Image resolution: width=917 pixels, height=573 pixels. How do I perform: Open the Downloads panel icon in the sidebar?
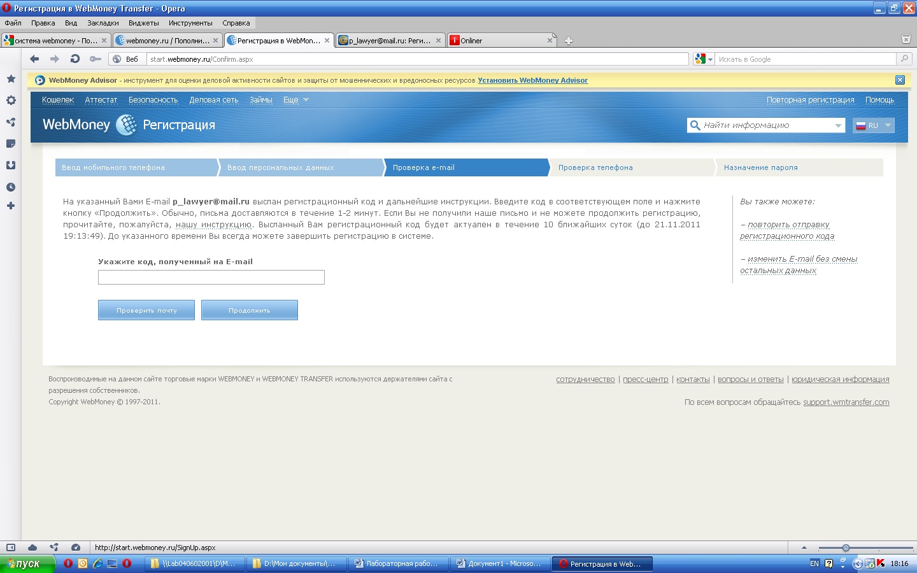pos(11,166)
